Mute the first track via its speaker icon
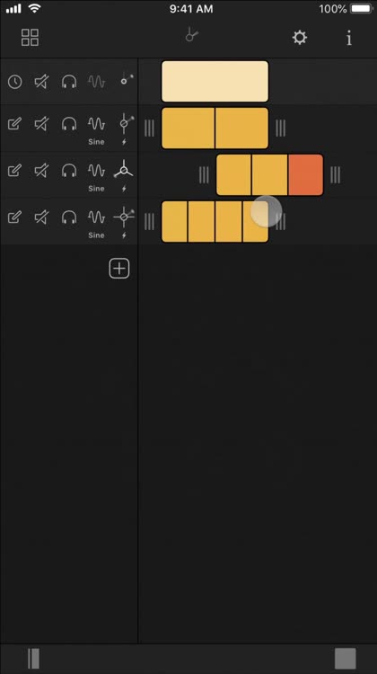The height and width of the screenshot is (674, 377). coord(41,82)
